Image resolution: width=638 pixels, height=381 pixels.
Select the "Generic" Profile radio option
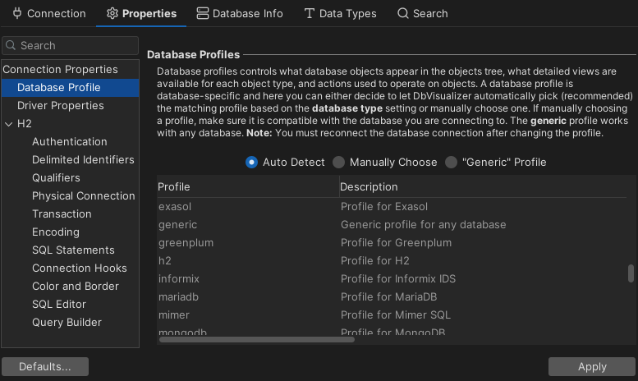click(451, 163)
